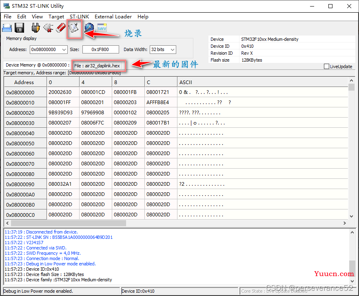
Task: Open the Edit menu
Action: click(22, 17)
